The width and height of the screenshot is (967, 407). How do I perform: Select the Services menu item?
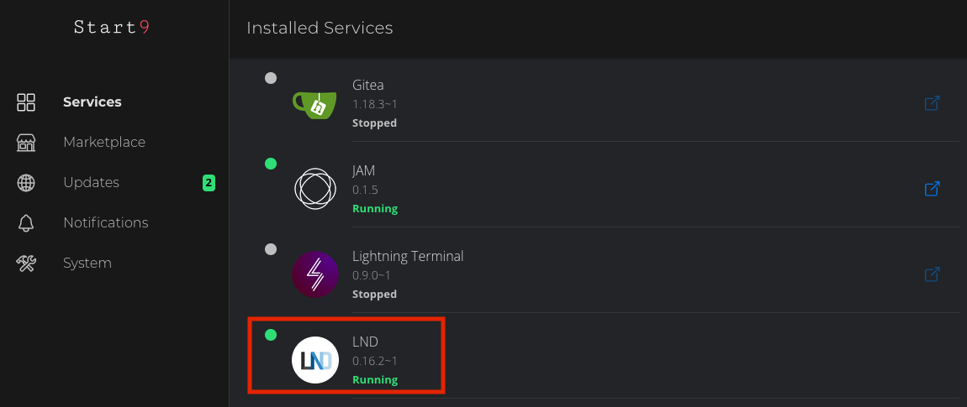[92, 102]
